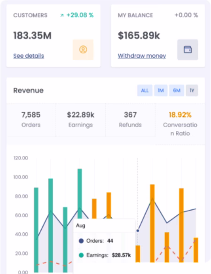211x274 pixels.
Task: Click the blue Orders data point marker
Action: (x=138, y=231)
